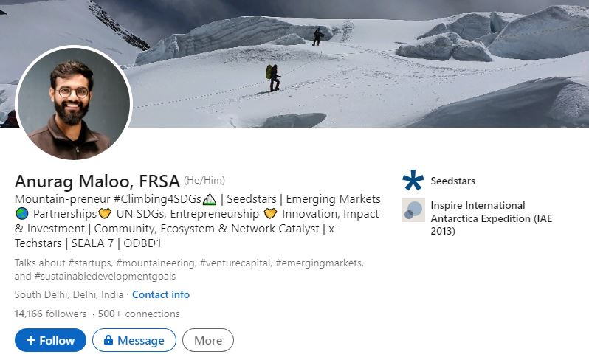
Task: Click the globe emoji before Partnerships
Action: 22,214
